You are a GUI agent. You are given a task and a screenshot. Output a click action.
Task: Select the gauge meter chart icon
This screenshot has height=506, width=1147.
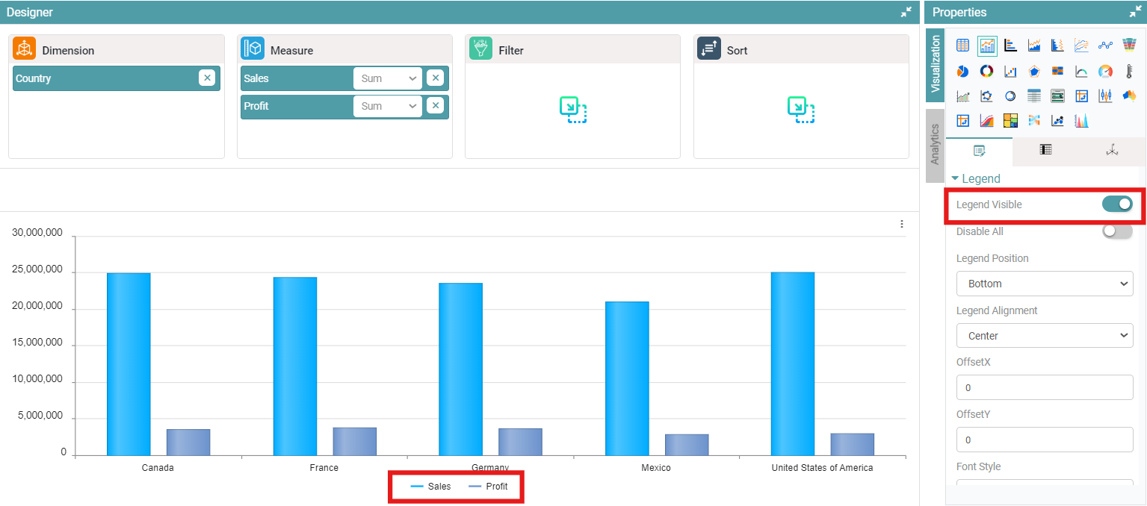[x=1105, y=72]
